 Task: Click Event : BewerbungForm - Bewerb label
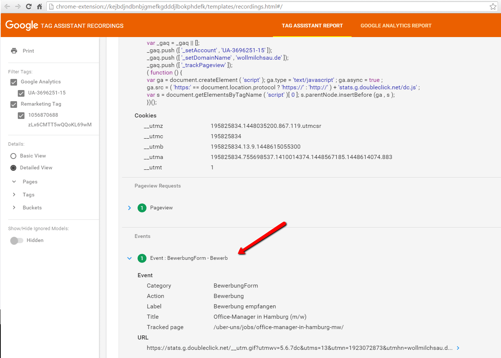189,258
